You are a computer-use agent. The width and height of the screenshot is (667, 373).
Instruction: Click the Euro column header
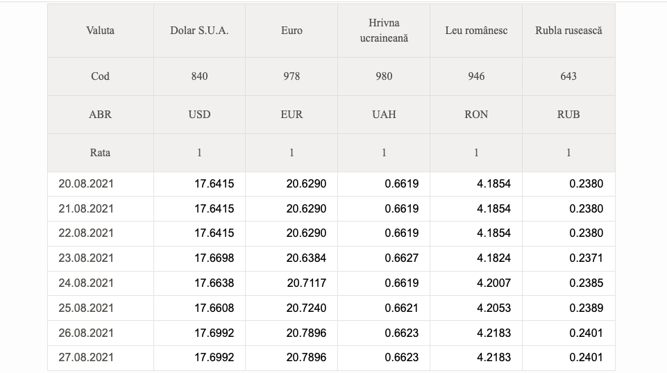[x=292, y=31]
